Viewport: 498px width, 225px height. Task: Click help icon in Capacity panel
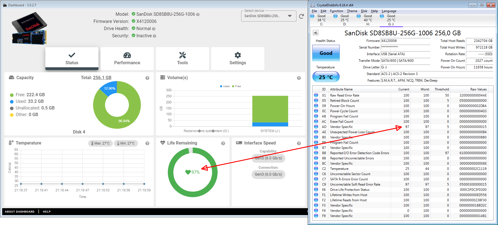click(147, 78)
